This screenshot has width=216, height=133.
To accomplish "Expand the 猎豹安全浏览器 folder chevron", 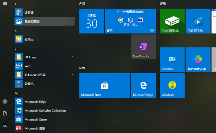I will tap(72, 75).
